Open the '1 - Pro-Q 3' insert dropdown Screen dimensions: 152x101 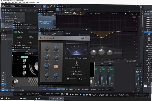point(68,7)
